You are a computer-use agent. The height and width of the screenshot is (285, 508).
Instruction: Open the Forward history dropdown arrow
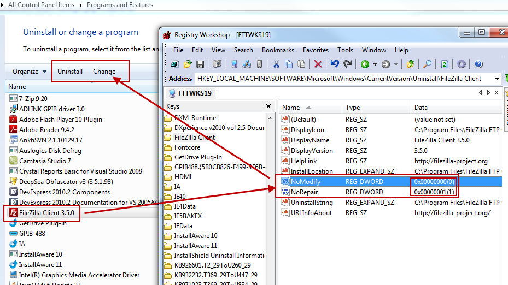[x=396, y=64]
